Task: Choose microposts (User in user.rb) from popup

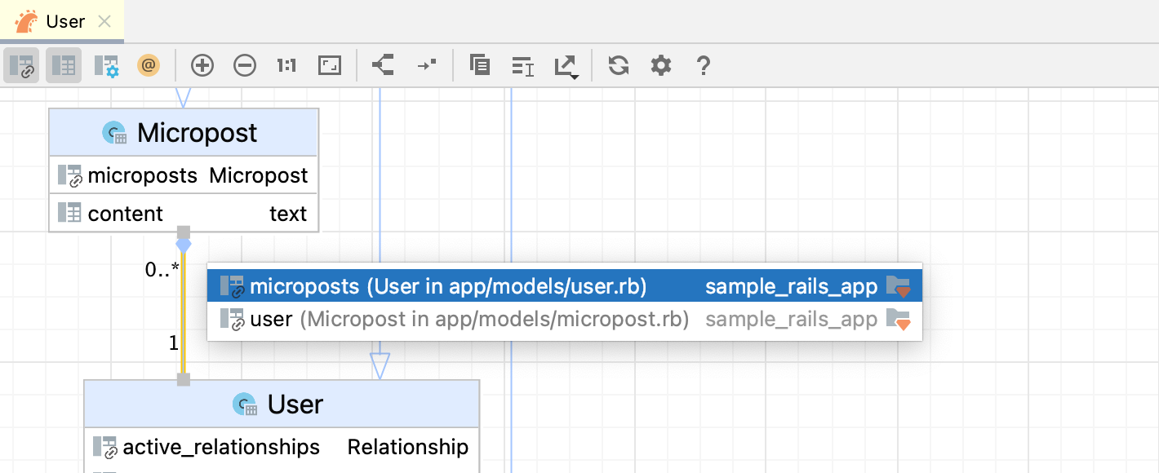Action: (449, 285)
